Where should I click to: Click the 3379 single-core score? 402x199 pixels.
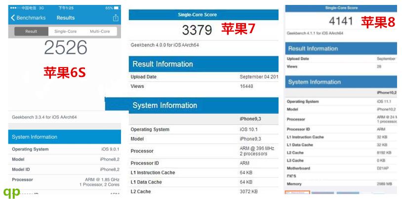[197, 30]
